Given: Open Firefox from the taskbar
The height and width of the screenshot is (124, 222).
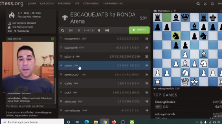Looking at the screenshot, I should click(x=114, y=122).
